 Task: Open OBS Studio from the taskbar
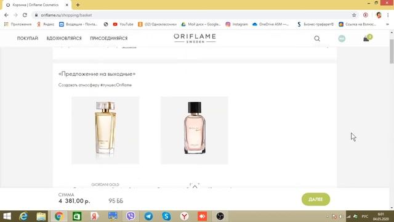click(220, 216)
